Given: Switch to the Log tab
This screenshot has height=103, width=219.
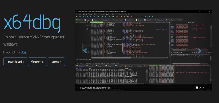Looking at the screenshot, I should click(x=87, y=20).
